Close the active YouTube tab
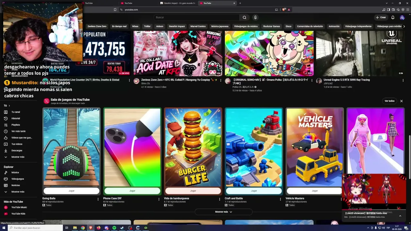411x231 pixels. [234, 3]
